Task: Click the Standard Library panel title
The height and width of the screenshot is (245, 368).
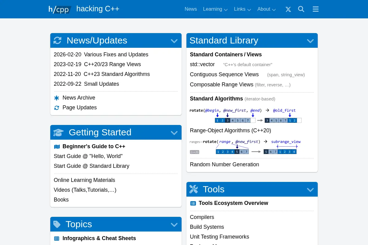Action: pyautogui.click(x=224, y=40)
